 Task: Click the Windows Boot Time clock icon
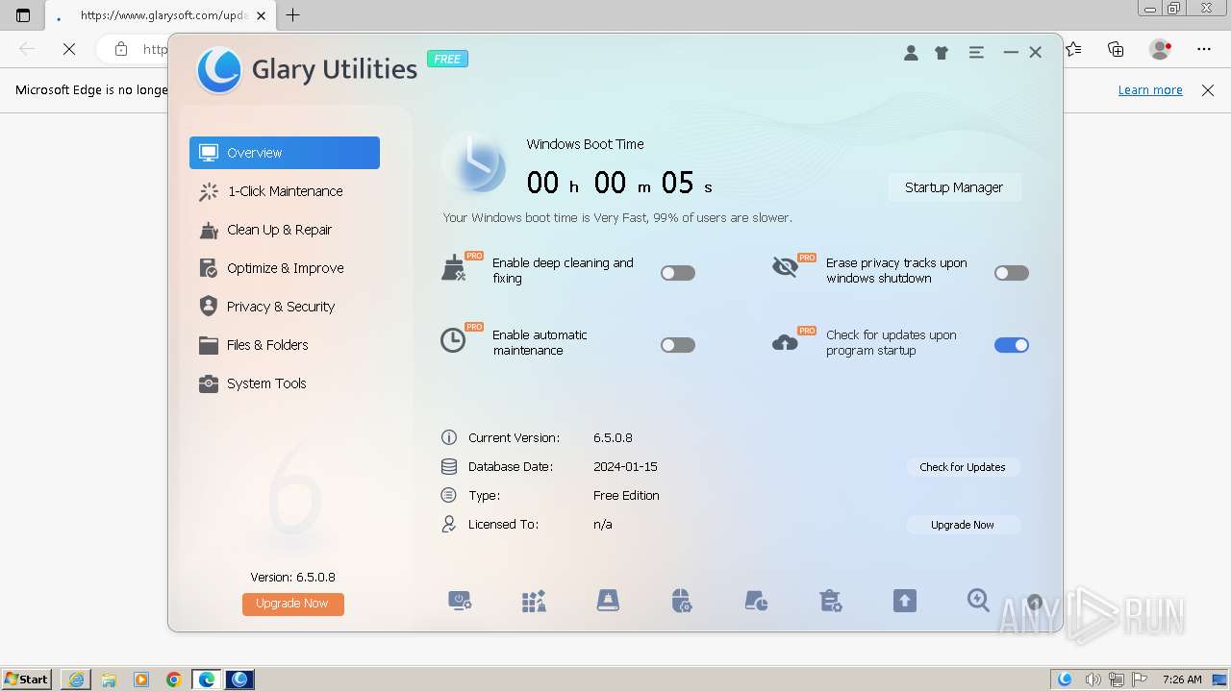point(475,165)
